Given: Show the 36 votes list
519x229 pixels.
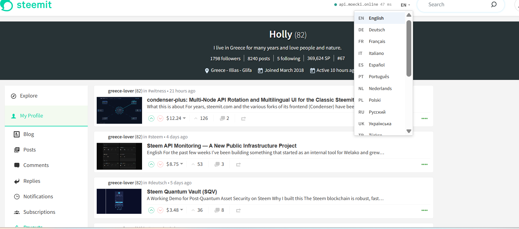Looking at the screenshot, I should (x=197, y=210).
